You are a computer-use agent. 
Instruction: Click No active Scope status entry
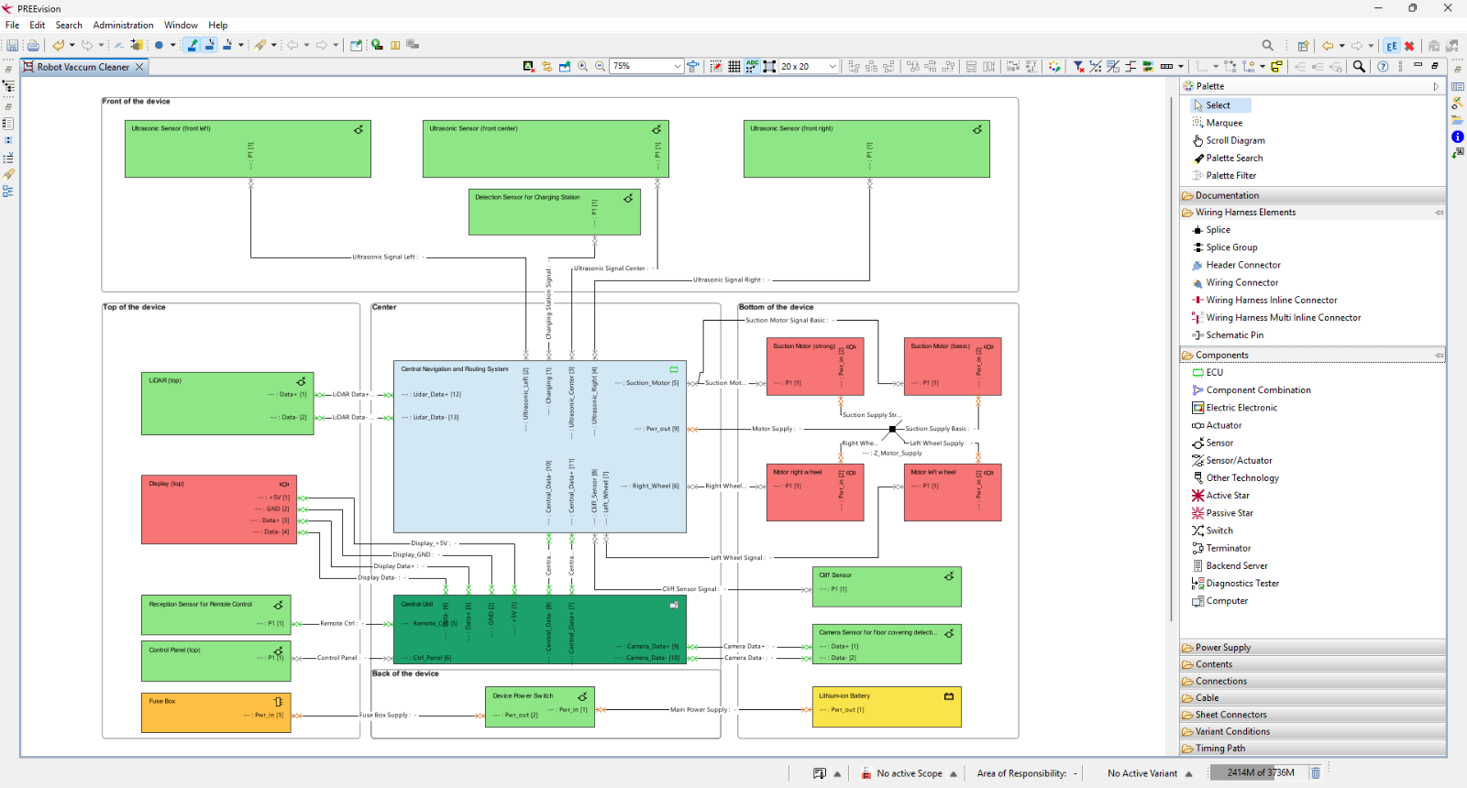coord(910,773)
